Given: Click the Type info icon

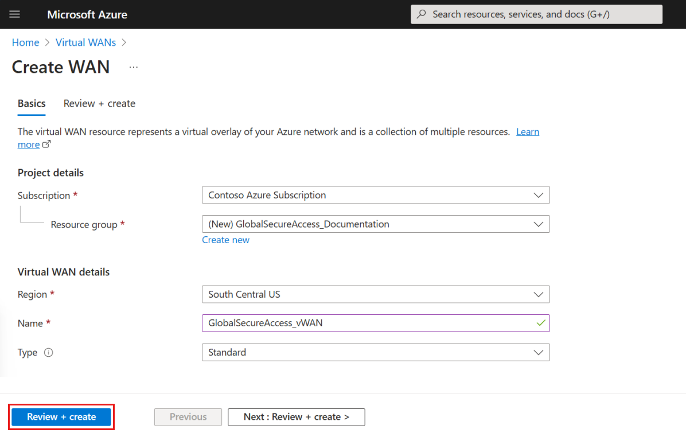Looking at the screenshot, I should [x=49, y=353].
